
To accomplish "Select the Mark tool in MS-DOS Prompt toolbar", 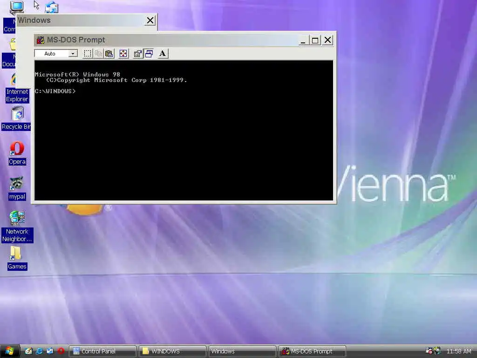I will pos(88,54).
